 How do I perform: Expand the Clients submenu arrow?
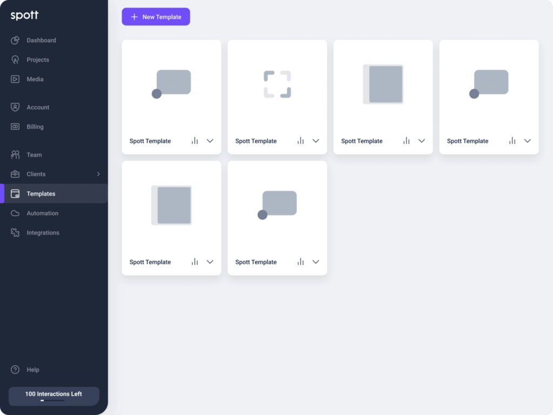tap(98, 174)
